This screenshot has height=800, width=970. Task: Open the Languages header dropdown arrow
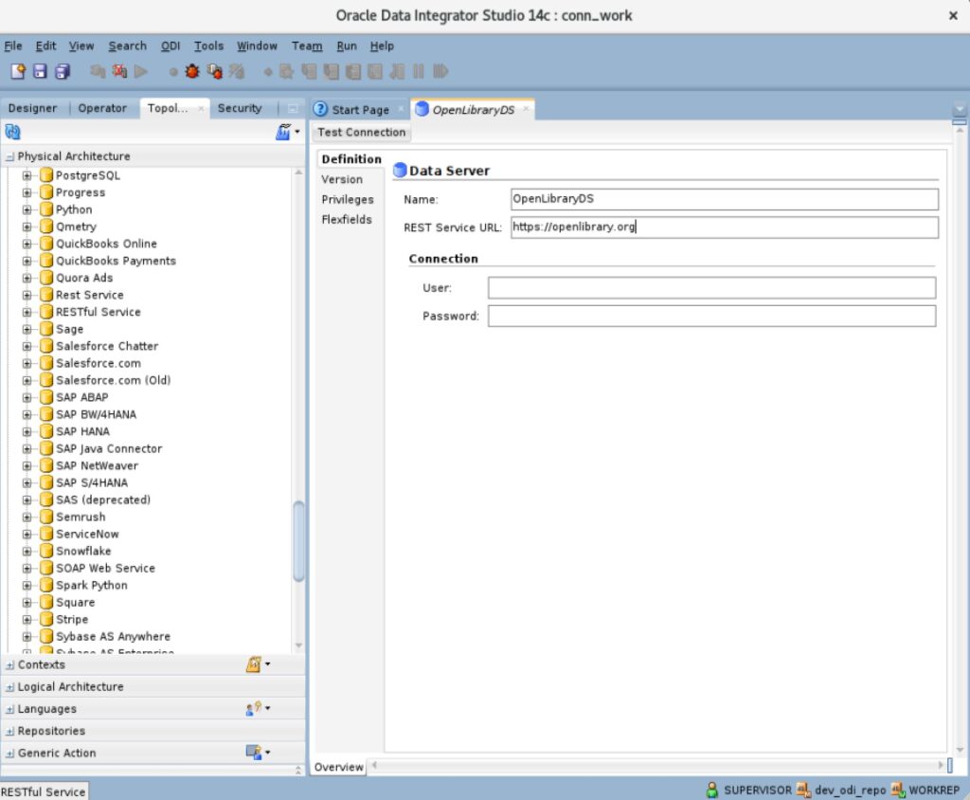tap(268, 708)
